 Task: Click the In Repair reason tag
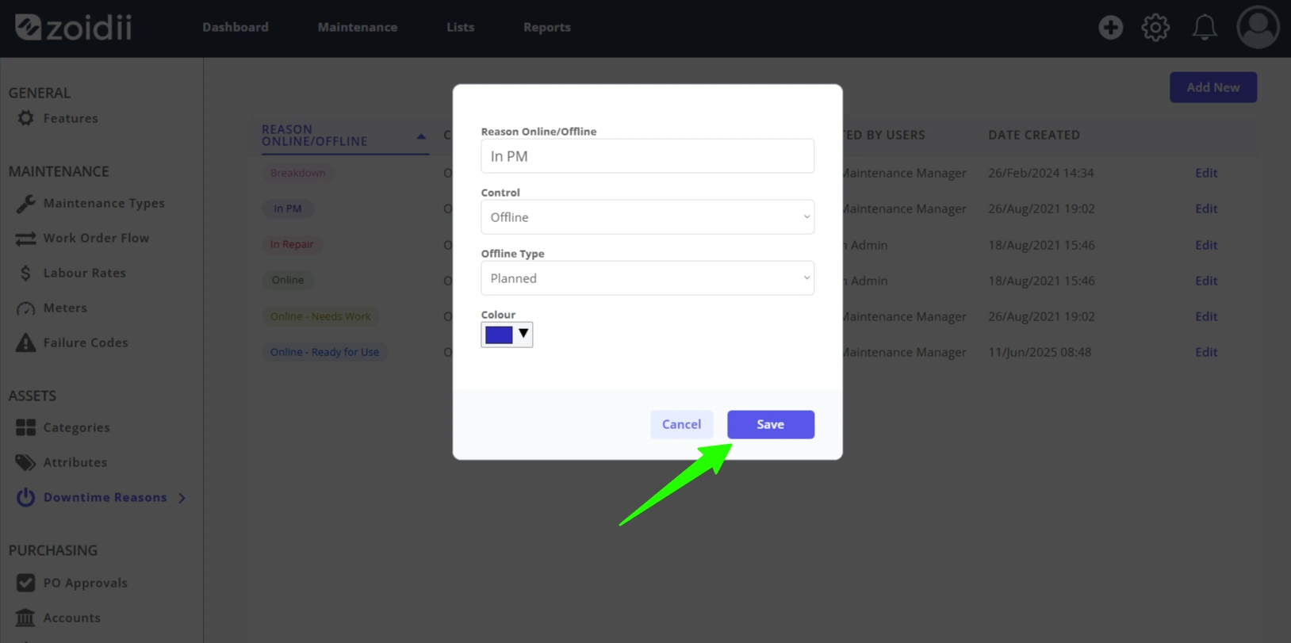291,244
